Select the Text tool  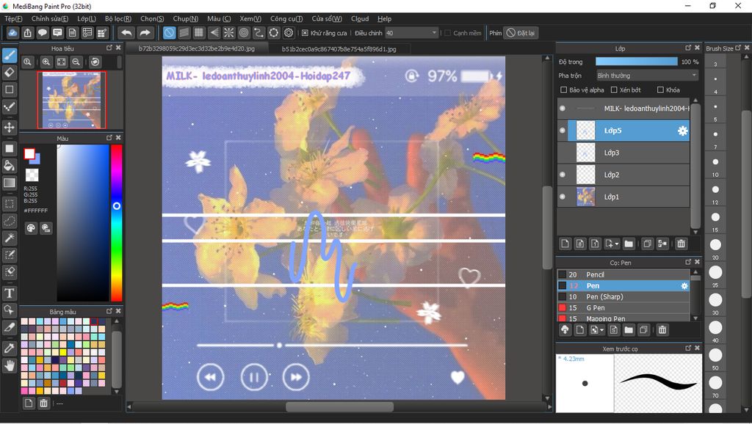tap(9, 293)
